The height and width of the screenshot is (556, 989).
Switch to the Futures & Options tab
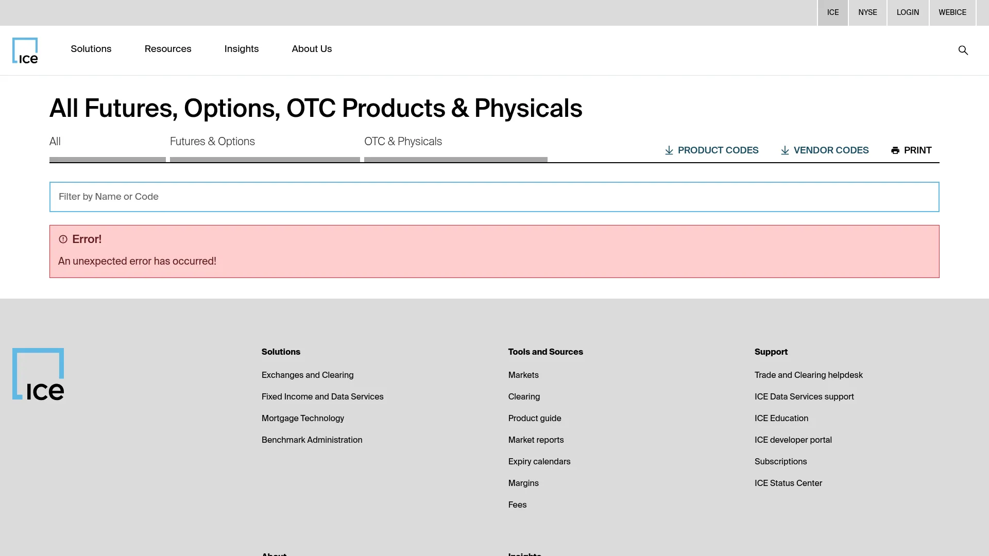pyautogui.click(x=265, y=148)
